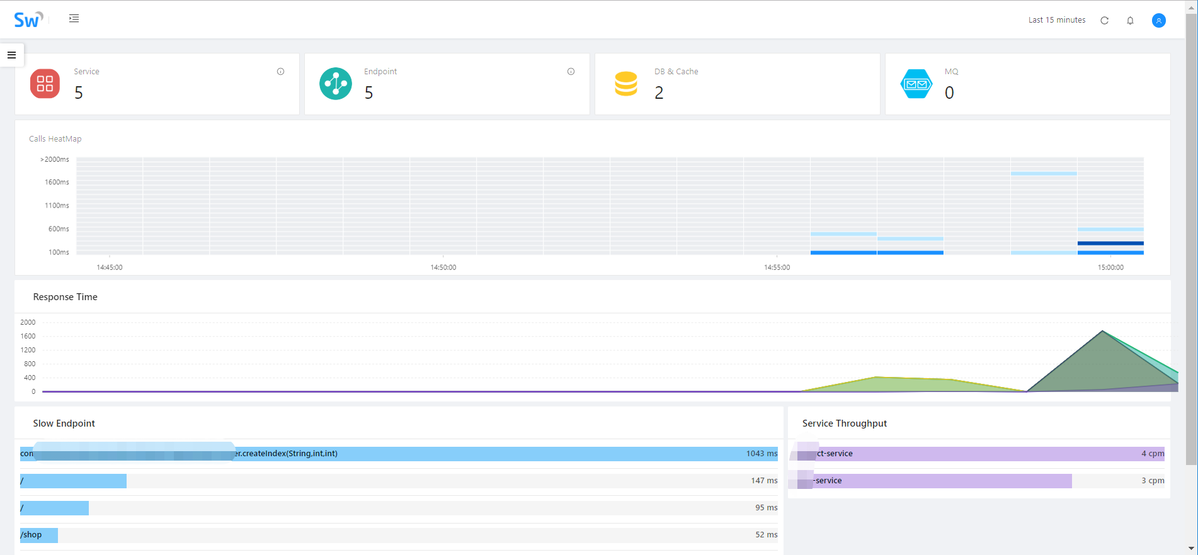This screenshot has width=1198, height=555.
Task: Click the refresh reload icon
Action: 1104,20
